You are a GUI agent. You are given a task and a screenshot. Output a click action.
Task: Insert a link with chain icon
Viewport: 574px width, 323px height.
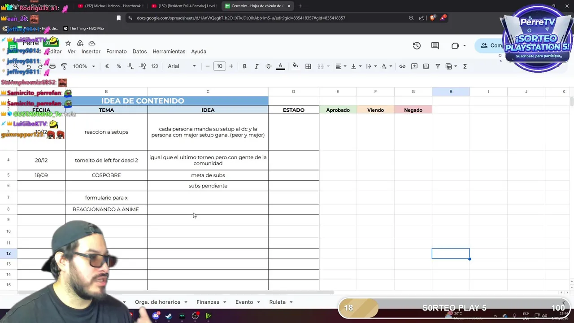402,66
